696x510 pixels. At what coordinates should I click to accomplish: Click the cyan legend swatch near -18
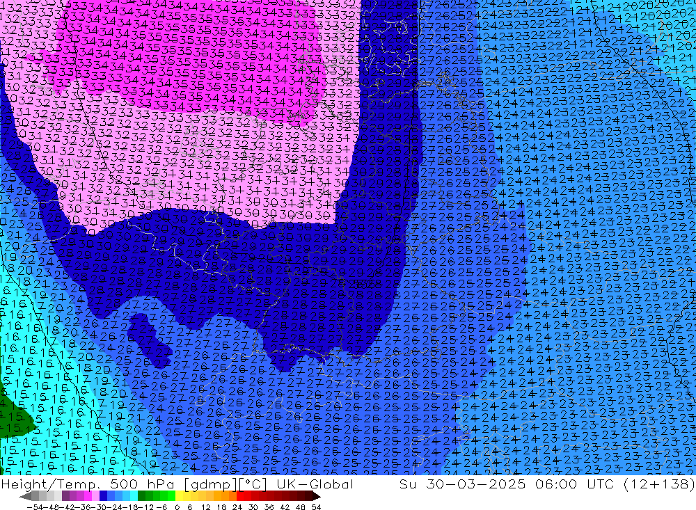134,496
